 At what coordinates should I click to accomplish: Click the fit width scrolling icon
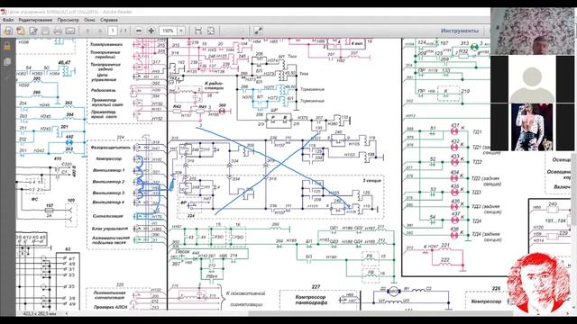pos(198,31)
